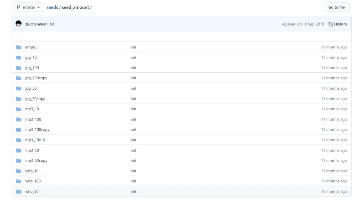Go to parent directory (..)

18,37
